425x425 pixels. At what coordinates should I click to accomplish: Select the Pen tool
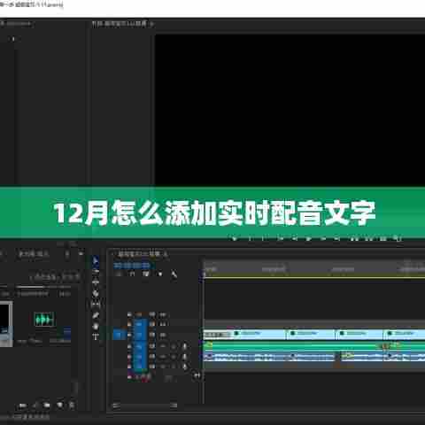(x=96, y=315)
